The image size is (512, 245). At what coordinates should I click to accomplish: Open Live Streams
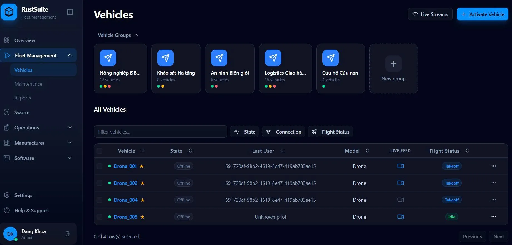point(430,14)
